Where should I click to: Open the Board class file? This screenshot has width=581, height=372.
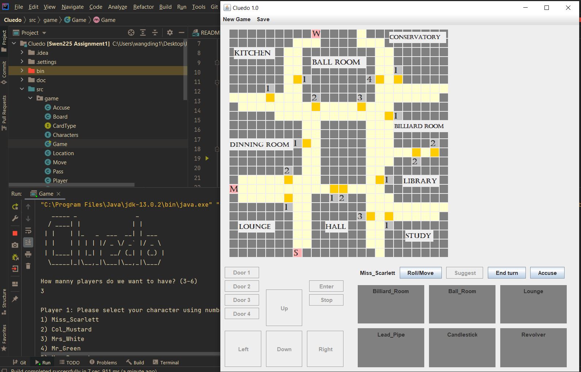pyautogui.click(x=60, y=117)
